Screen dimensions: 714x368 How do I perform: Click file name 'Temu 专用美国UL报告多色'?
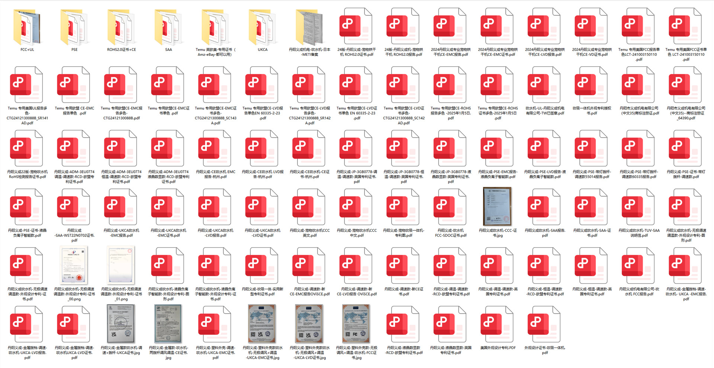tap(27, 116)
